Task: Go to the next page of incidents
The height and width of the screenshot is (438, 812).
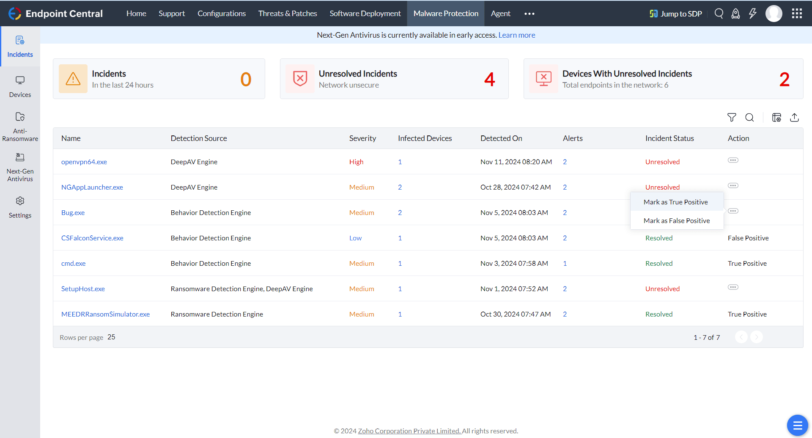Action: coord(757,337)
